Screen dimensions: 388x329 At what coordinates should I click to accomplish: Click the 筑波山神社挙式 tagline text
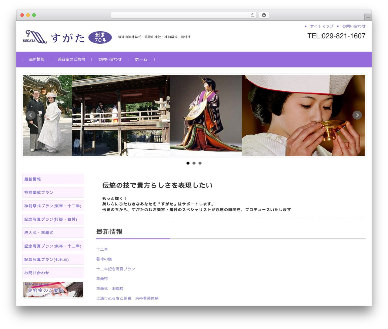click(154, 37)
